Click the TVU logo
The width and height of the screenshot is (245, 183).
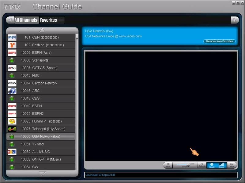[12, 7]
